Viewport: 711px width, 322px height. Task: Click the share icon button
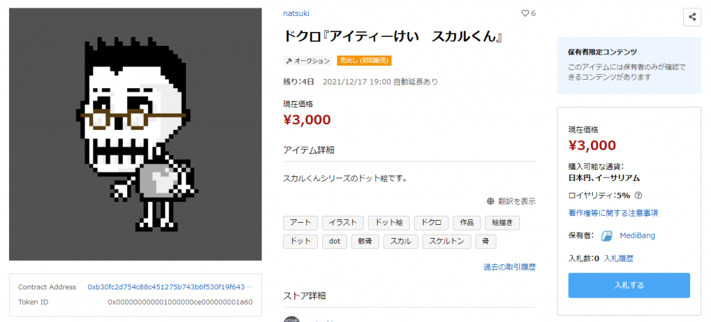click(692, 17)
